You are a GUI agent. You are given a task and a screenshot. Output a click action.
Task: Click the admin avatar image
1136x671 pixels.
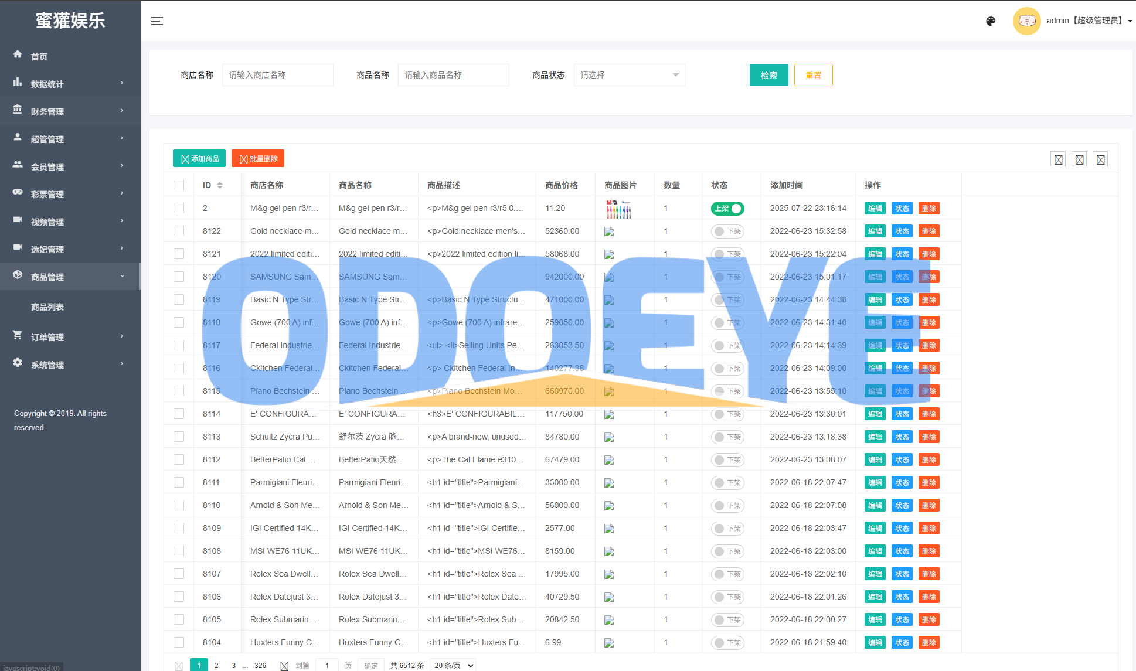click(1026, 21)
